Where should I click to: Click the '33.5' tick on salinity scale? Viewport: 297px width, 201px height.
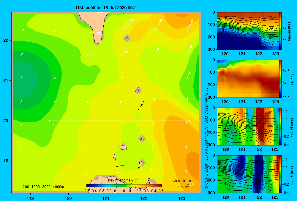(x=286, y=95)
